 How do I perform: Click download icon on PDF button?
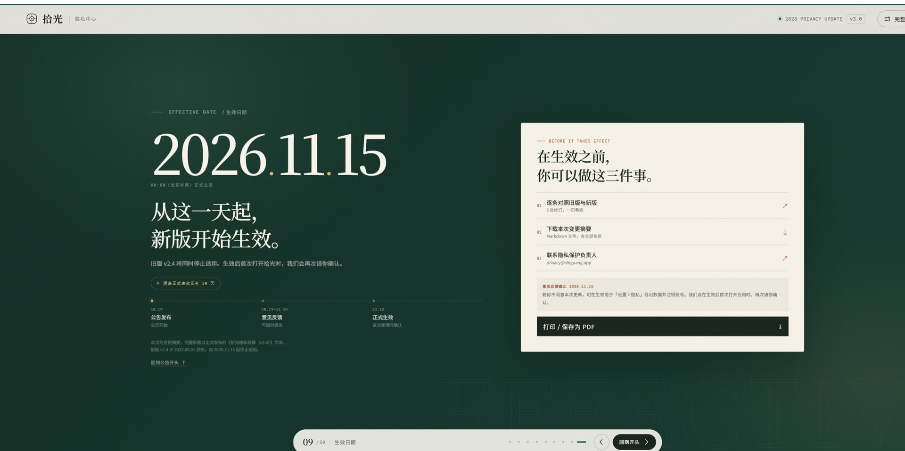point(780,327)
